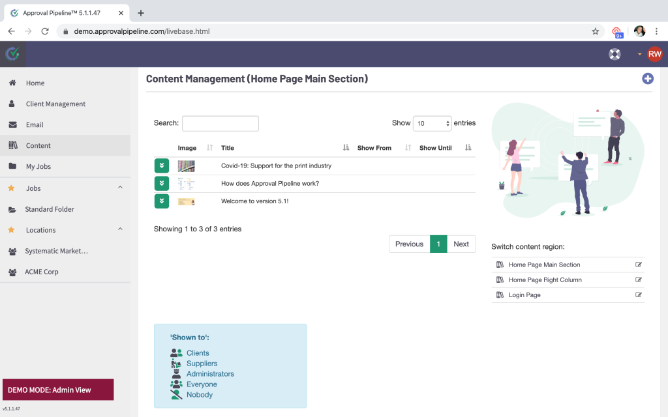Click the Welcome to version 5.1! title
Screen dimensions: 668x417
(255, 201)
